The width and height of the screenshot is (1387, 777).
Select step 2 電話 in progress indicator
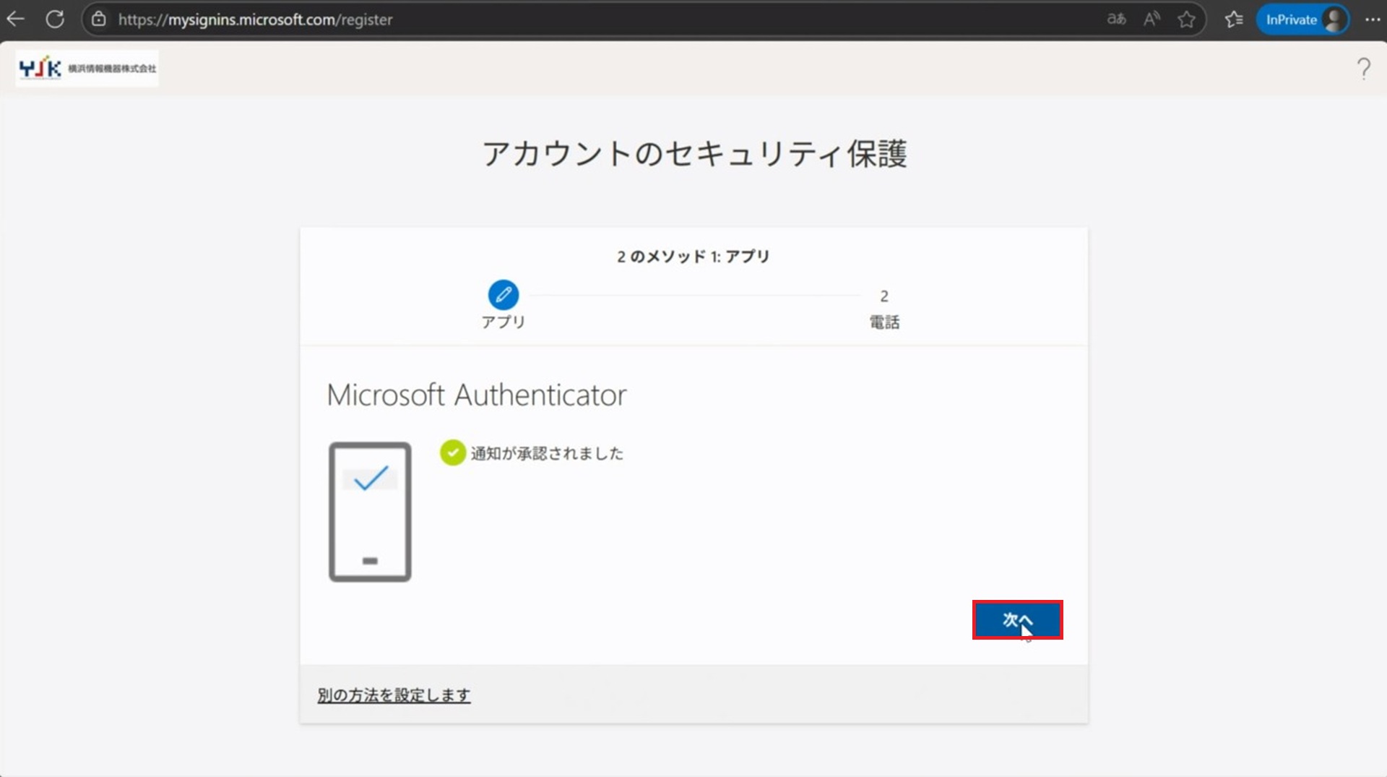tap(883, 308)
